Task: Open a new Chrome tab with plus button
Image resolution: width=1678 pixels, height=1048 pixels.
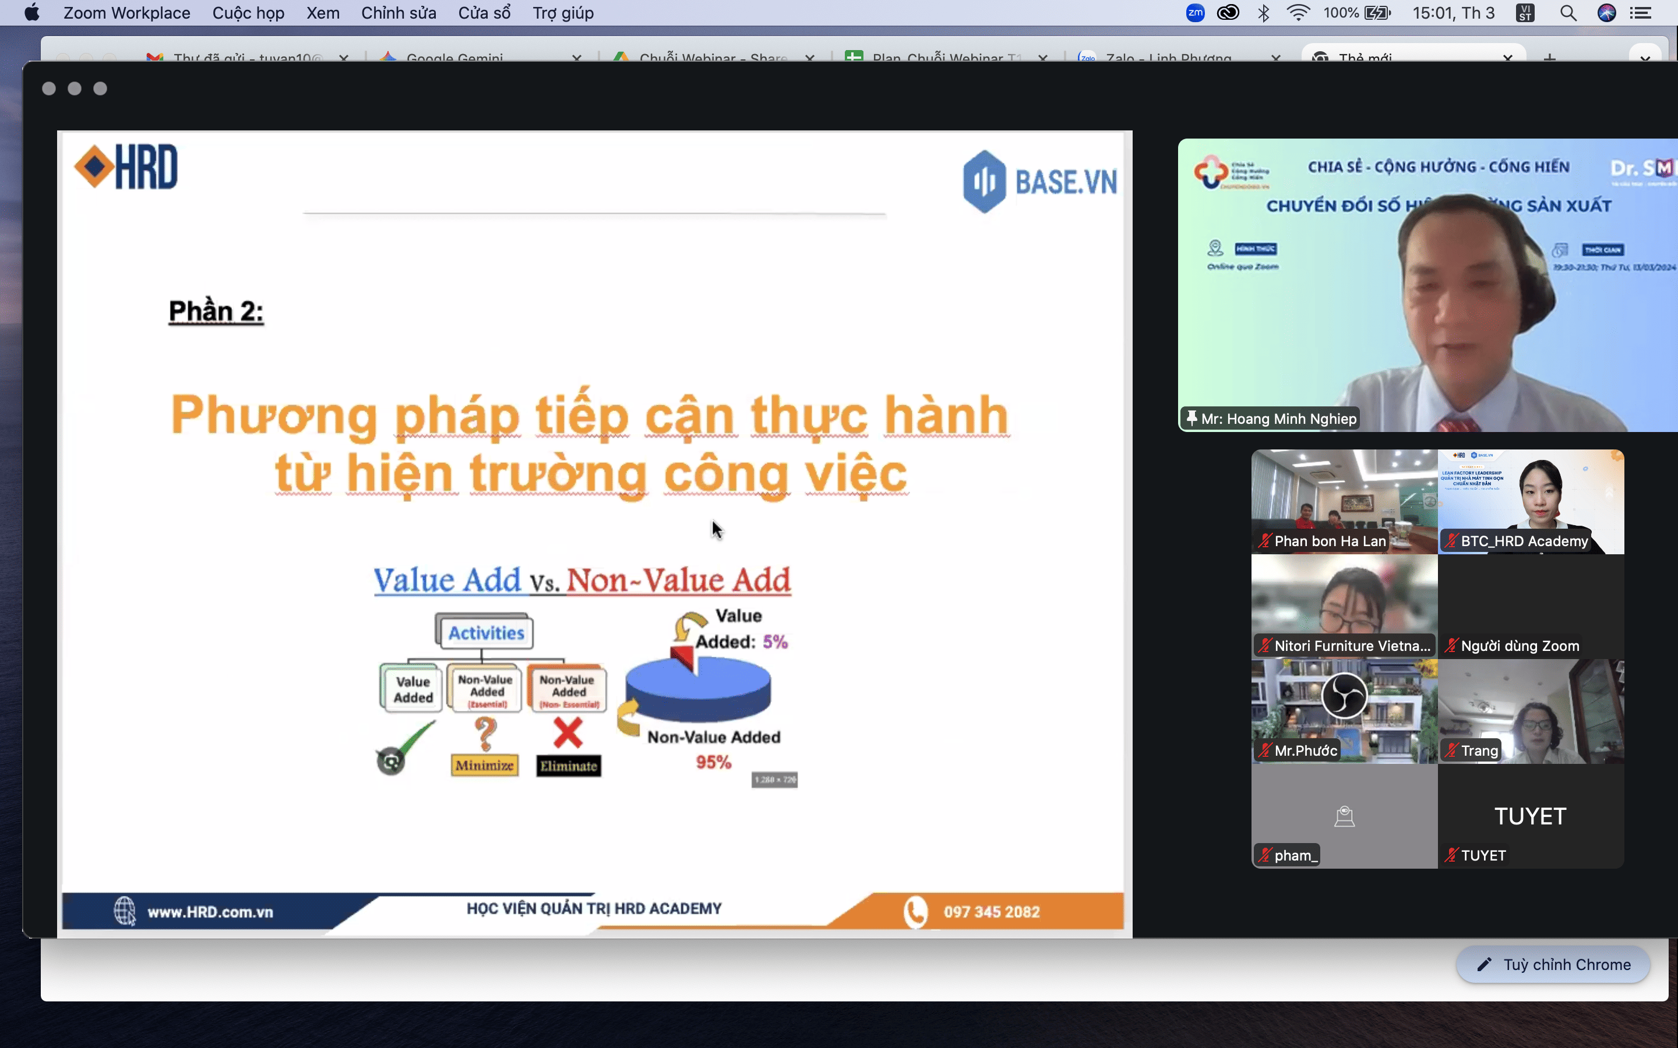Action: pyautogui.click(x=1550, y=58)
